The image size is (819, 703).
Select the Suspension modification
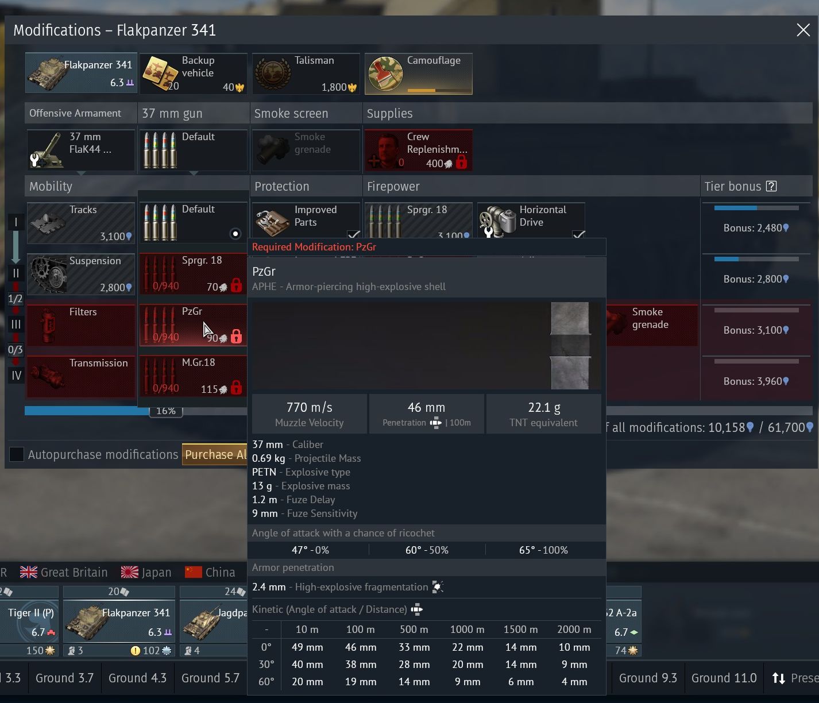pyautogui.click(x=81, y=274)
